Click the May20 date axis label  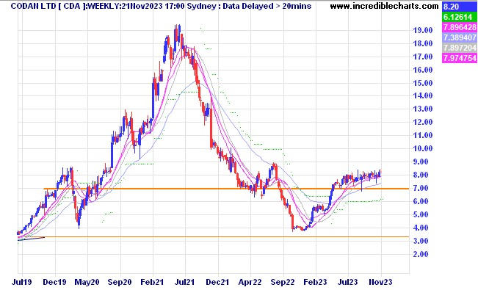[x=87, y=282]
